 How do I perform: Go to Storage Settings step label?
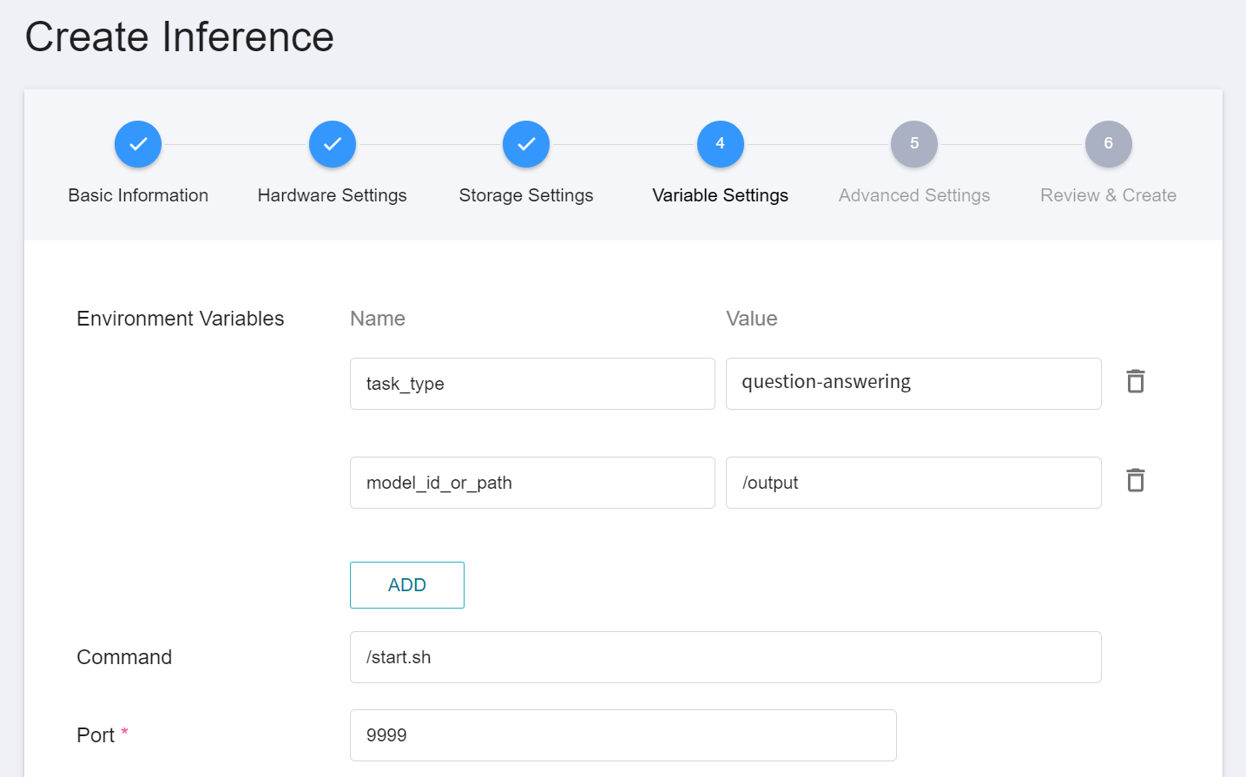coord(526,195)
